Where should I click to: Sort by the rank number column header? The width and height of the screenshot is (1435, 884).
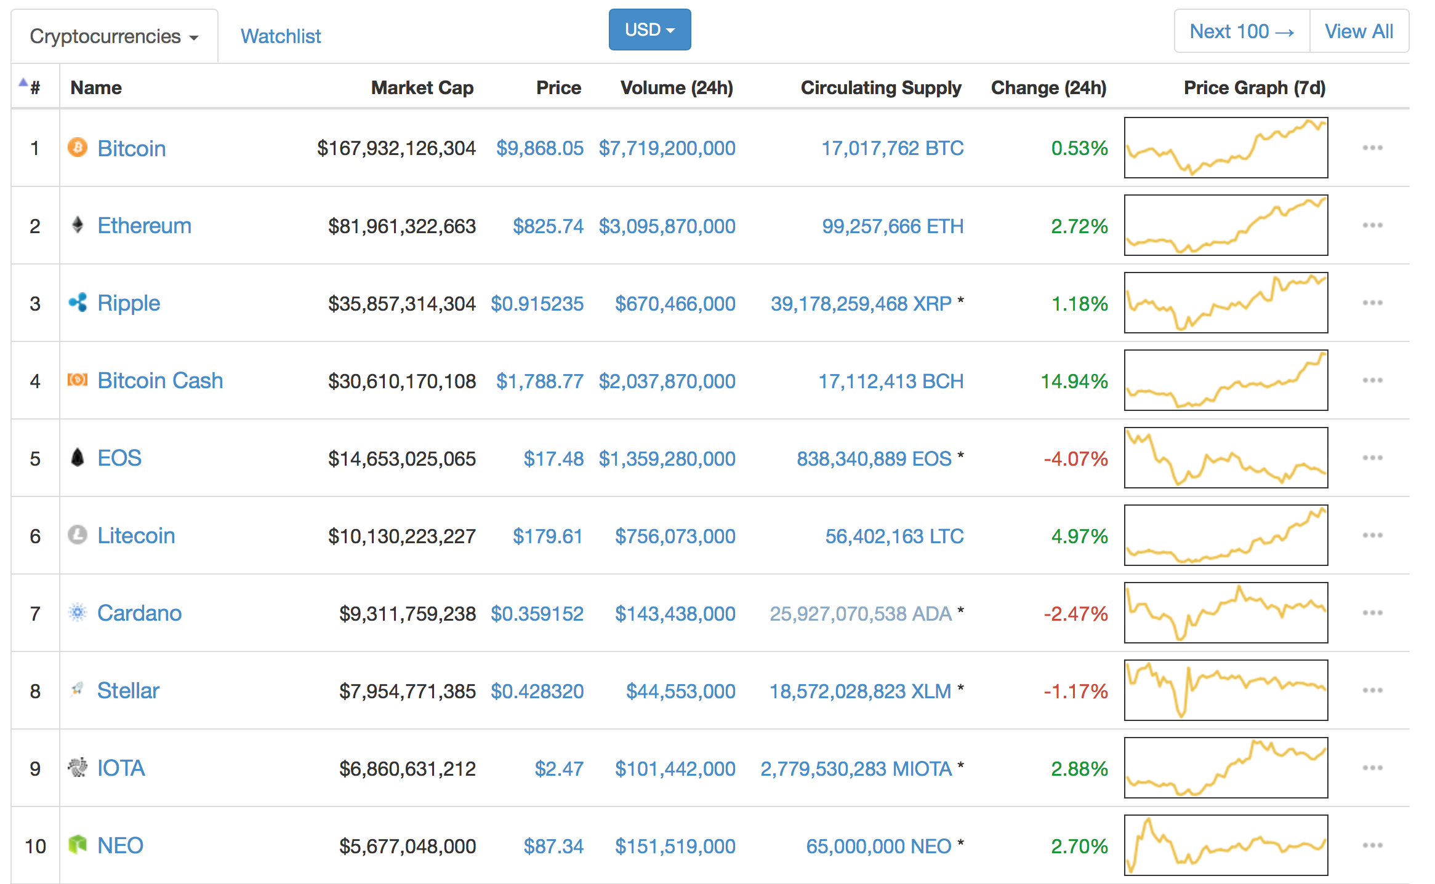pos(34,88)
